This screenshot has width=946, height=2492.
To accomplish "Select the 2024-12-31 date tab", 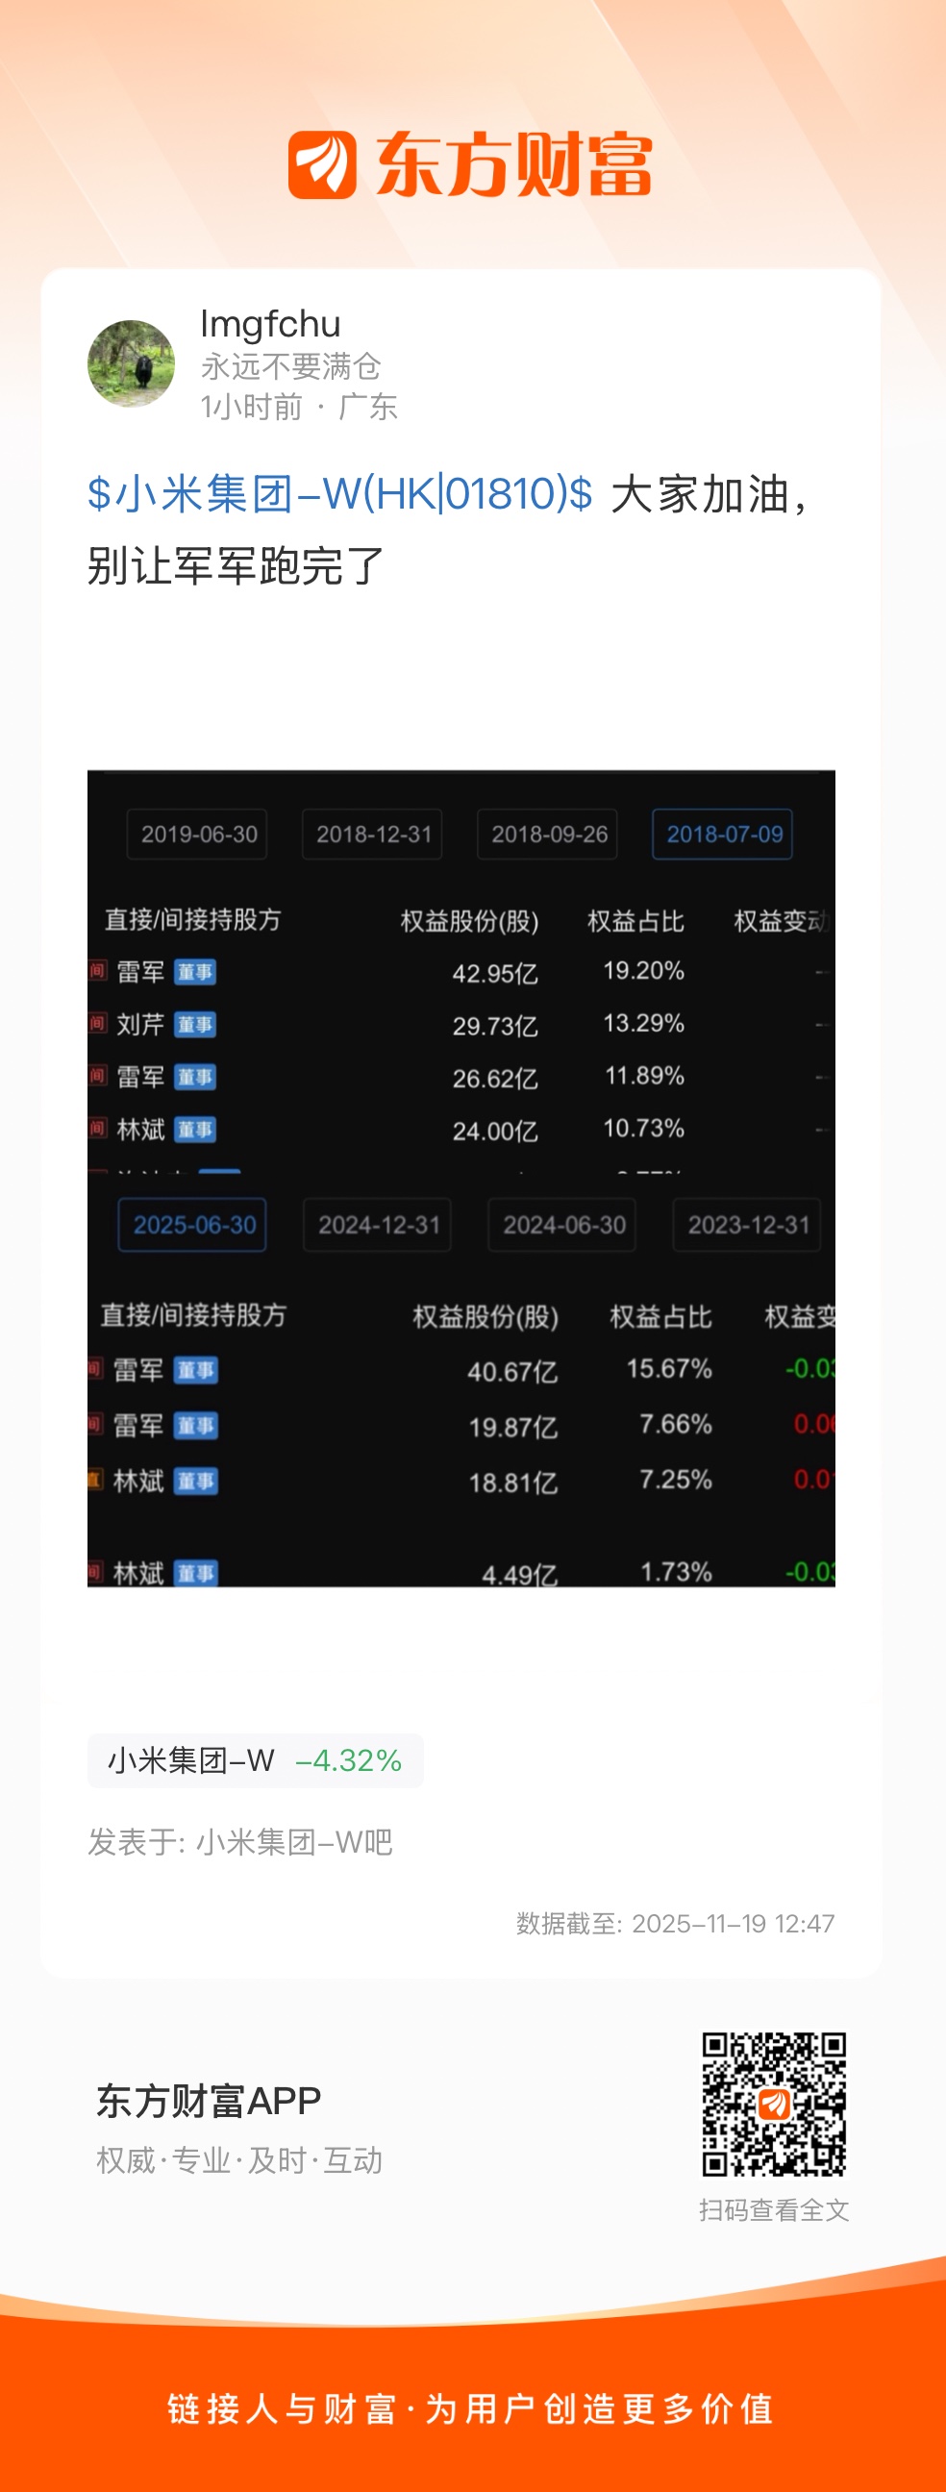I will [x=377, y=1225].
